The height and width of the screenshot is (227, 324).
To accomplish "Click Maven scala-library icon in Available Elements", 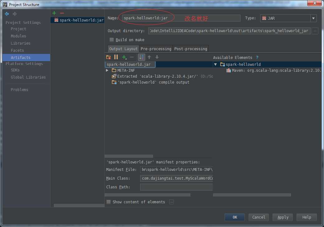I will click(229, 70).
